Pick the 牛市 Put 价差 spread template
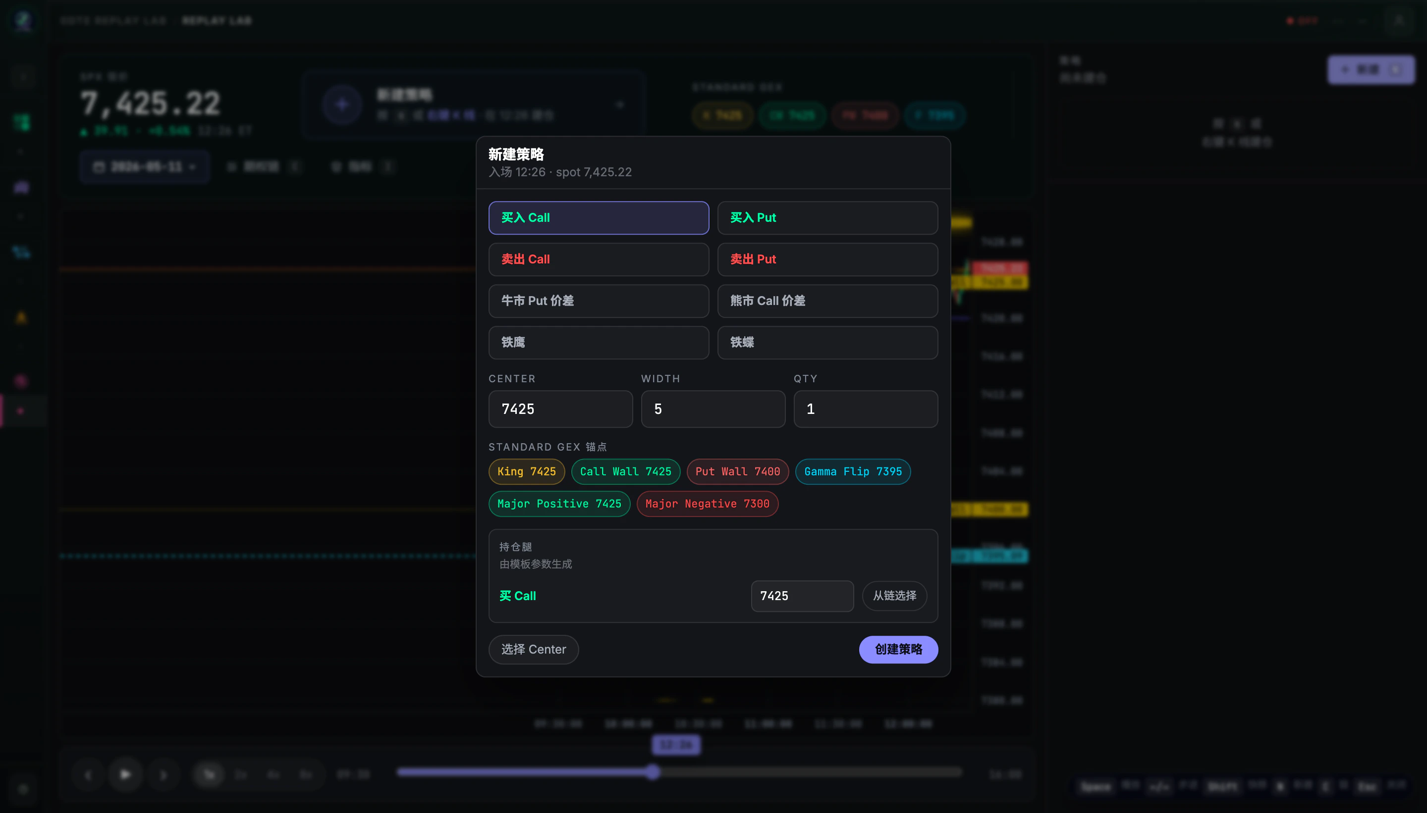This screenshot has height=813, width=1427. coord(599,301)
